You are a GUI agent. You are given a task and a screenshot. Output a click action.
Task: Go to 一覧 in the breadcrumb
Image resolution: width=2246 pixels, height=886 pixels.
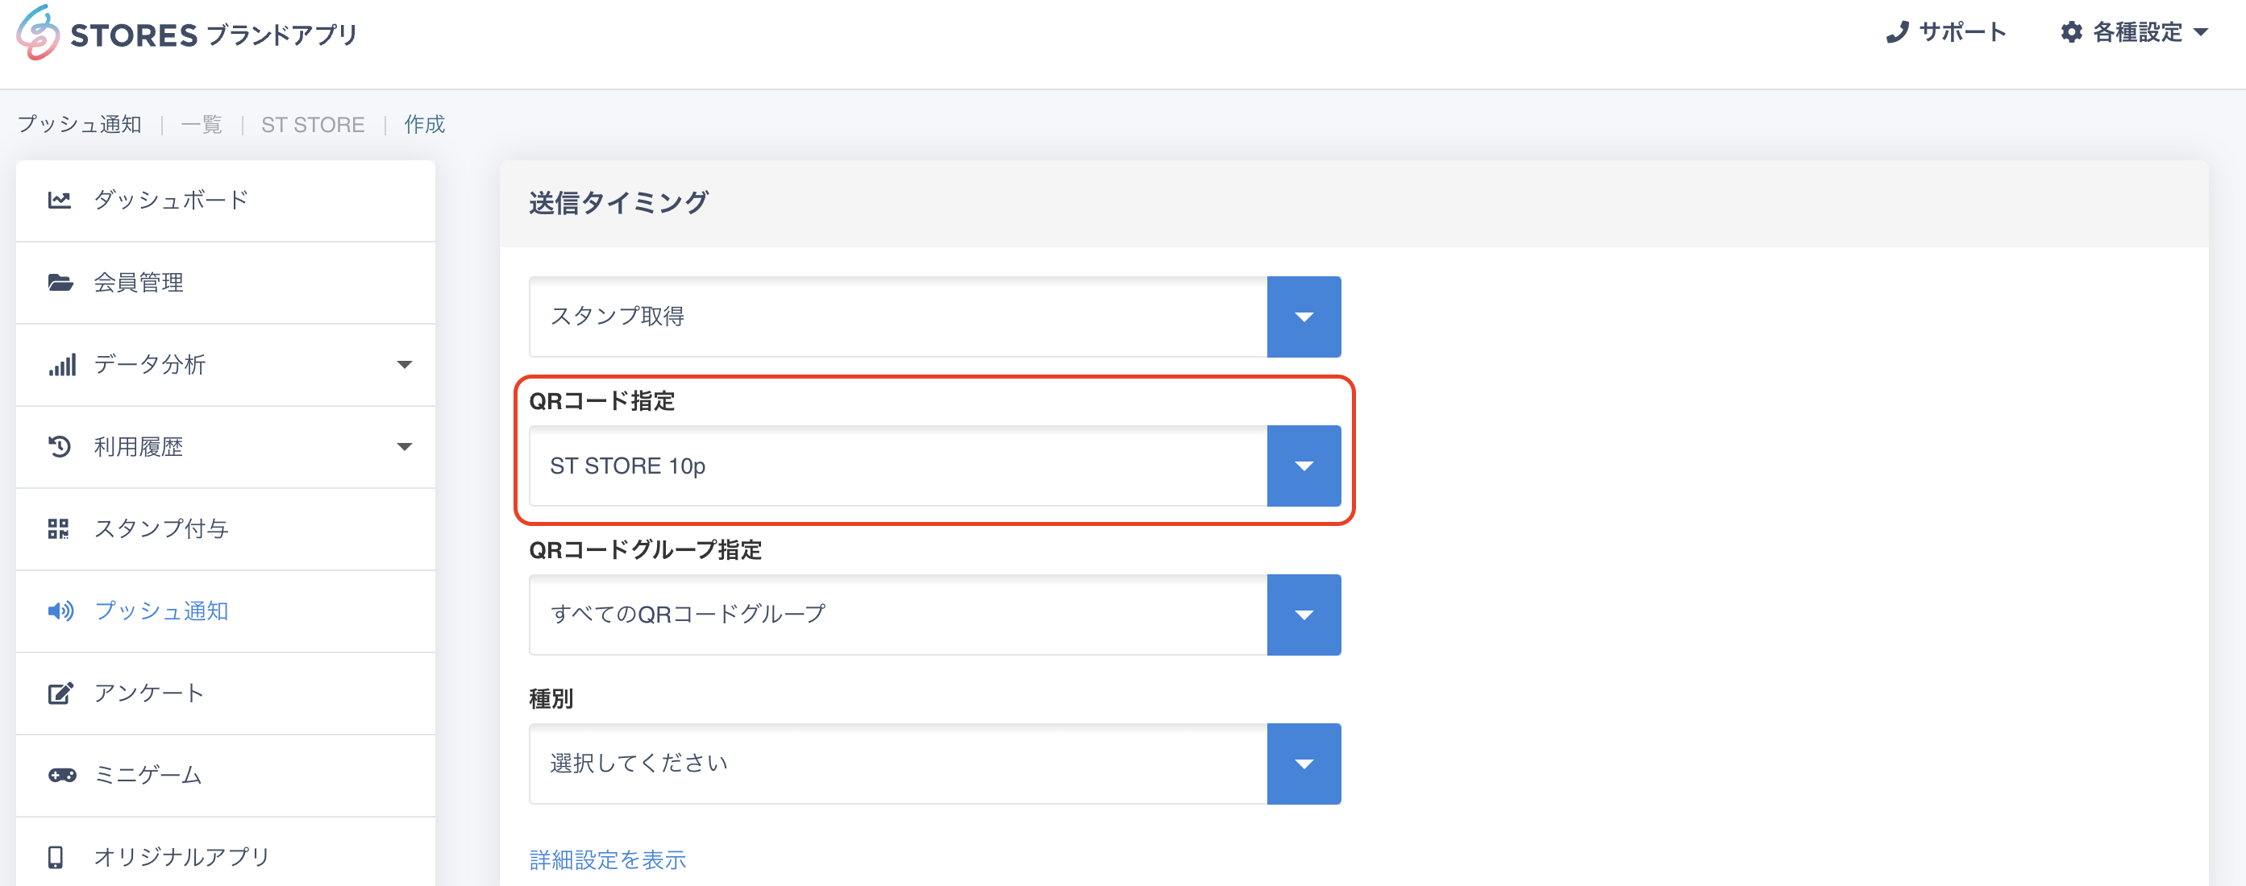pos(202,125)
